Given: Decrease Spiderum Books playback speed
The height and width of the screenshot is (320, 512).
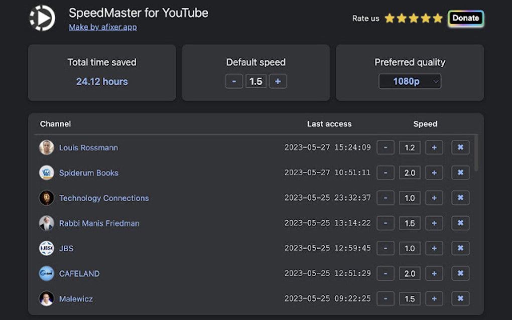Looking at the screenshot, I should [x=386, y=173].
